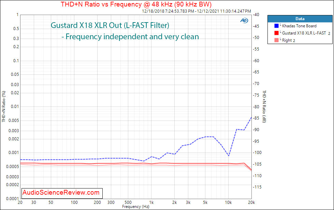The image size is (334, 210).
Task: Select the -115 dB tick label
Action: (x=257, y=187)
